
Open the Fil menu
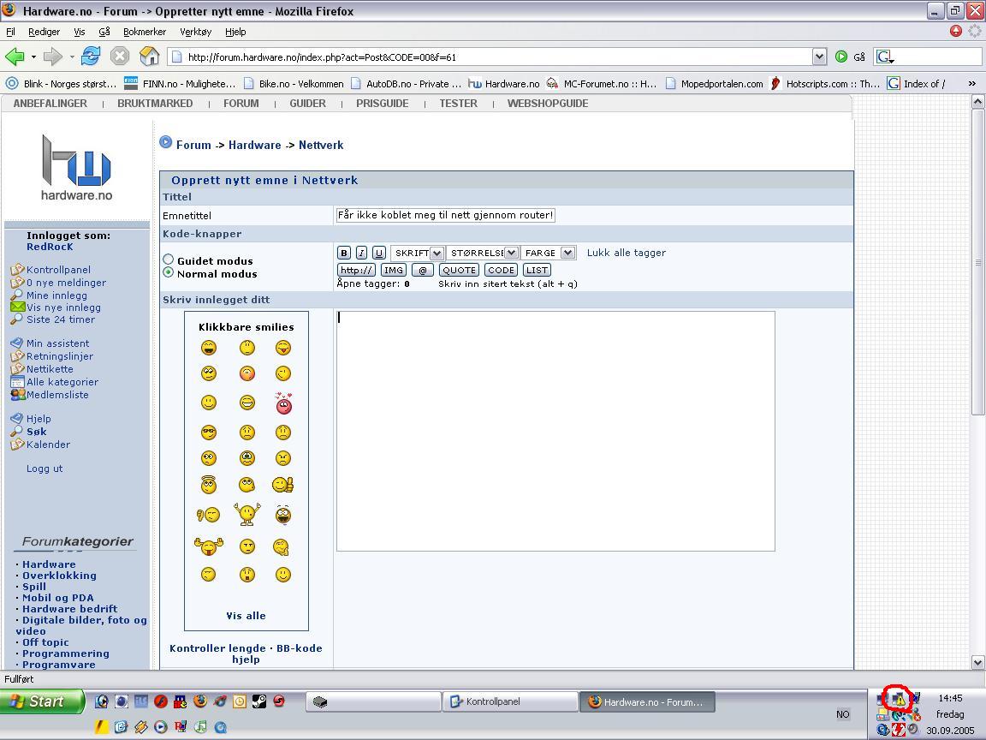coord(10,32)
